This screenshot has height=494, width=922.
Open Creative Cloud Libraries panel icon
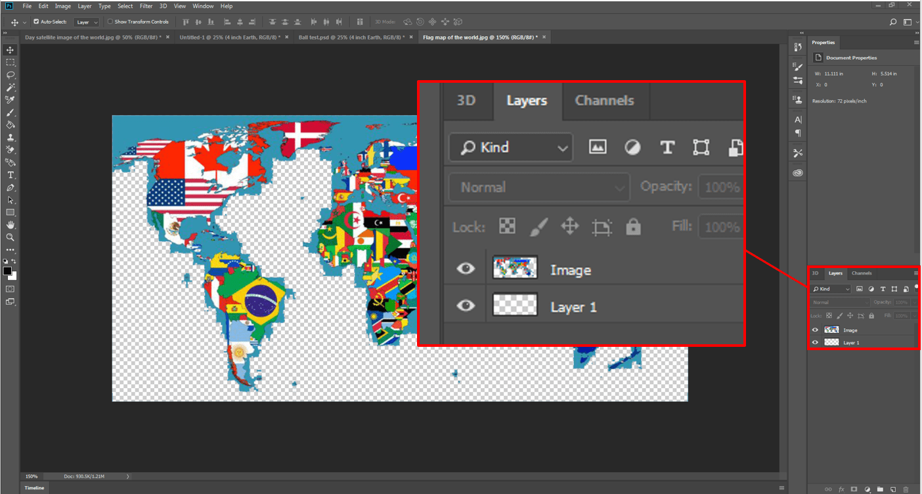[x=798, y=173]
